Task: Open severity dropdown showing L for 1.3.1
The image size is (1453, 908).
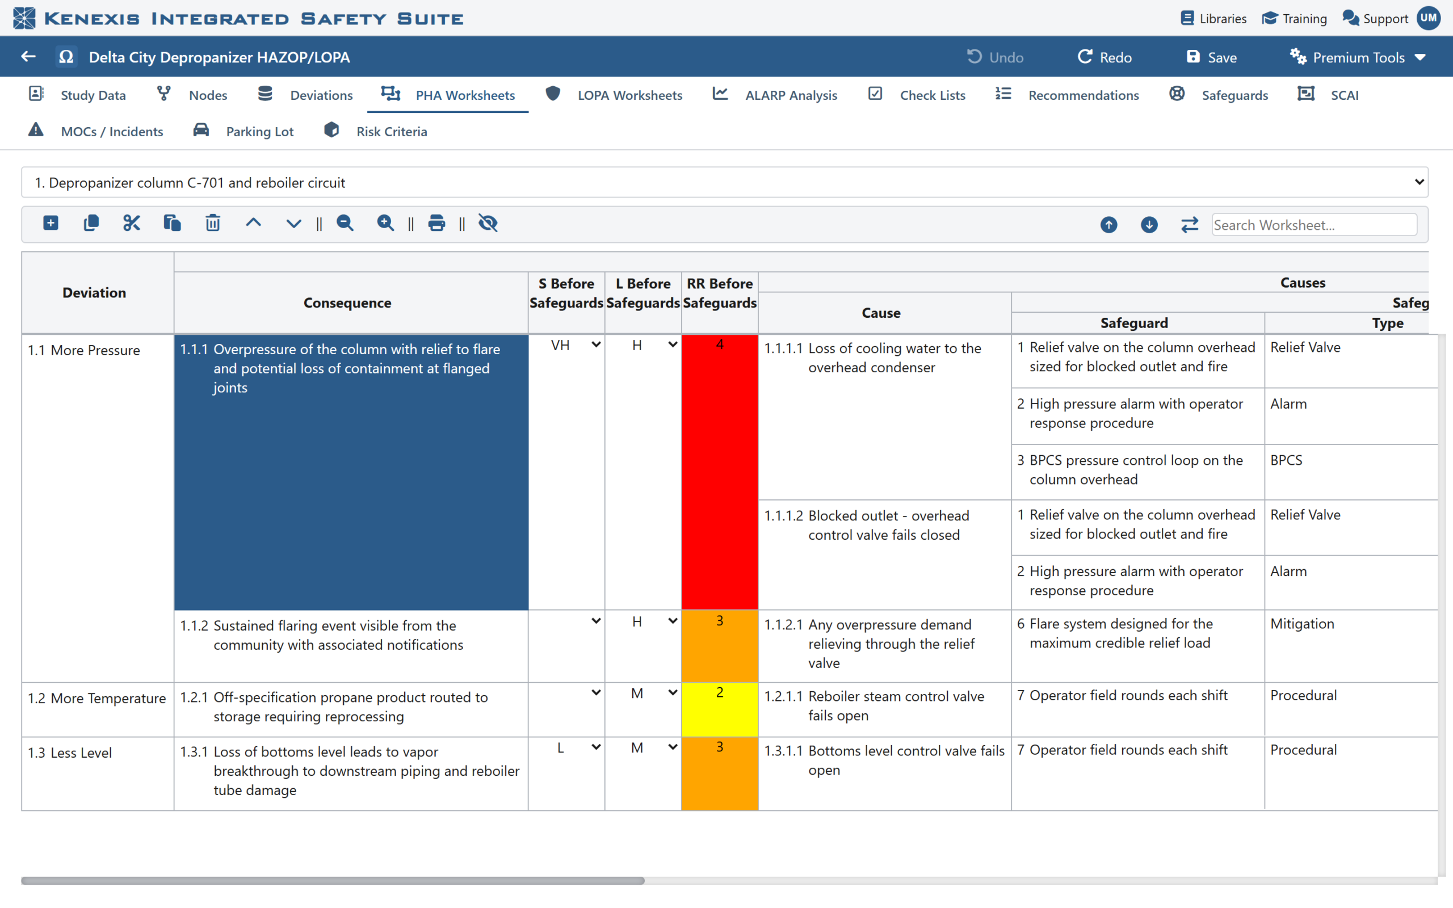Action: (566, 747)
